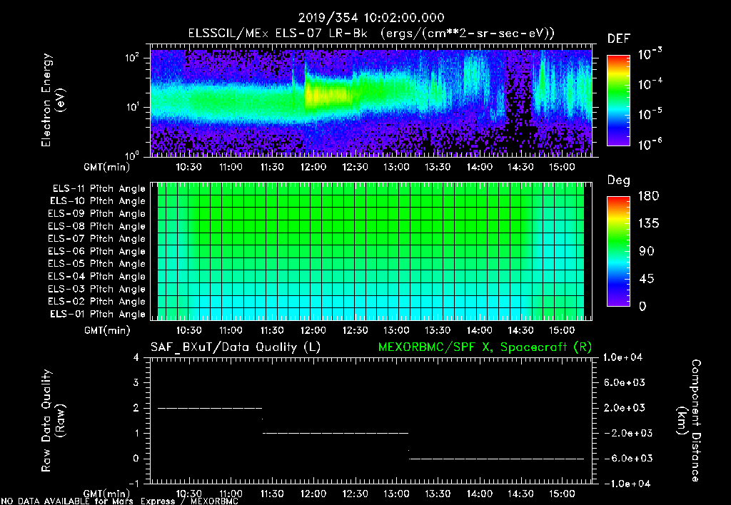Click the 12:30 time label under the data quality panel
The image size is (731, 505).
[356, 494]
